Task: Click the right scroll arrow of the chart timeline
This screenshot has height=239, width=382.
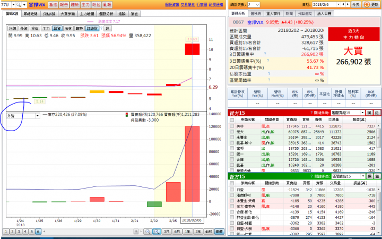Action: [141, 232]
